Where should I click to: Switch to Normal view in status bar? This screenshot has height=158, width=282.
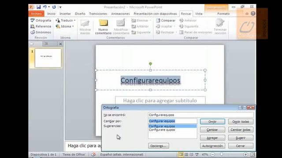(x=181, y=154)
